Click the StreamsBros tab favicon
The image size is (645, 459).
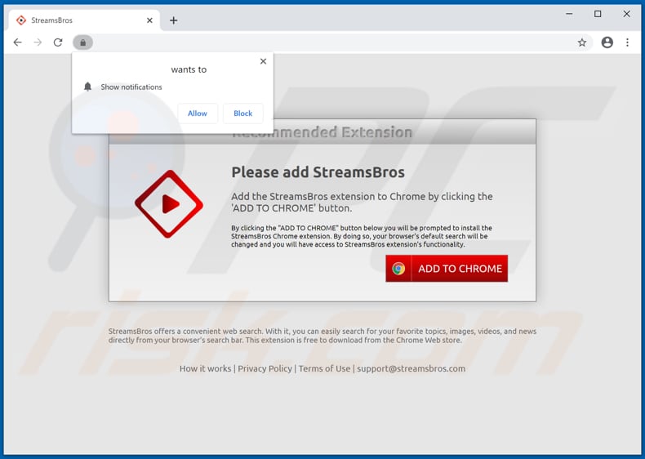(21, 20)
